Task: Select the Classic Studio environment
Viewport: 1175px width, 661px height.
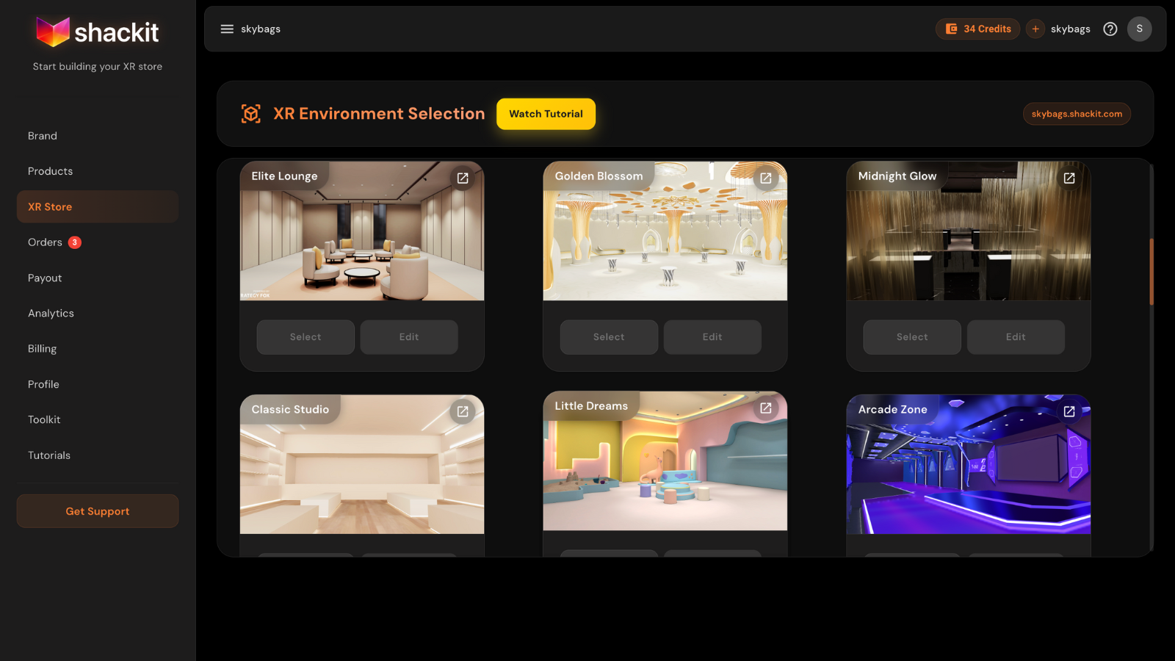Action: [x=305, y=557]
